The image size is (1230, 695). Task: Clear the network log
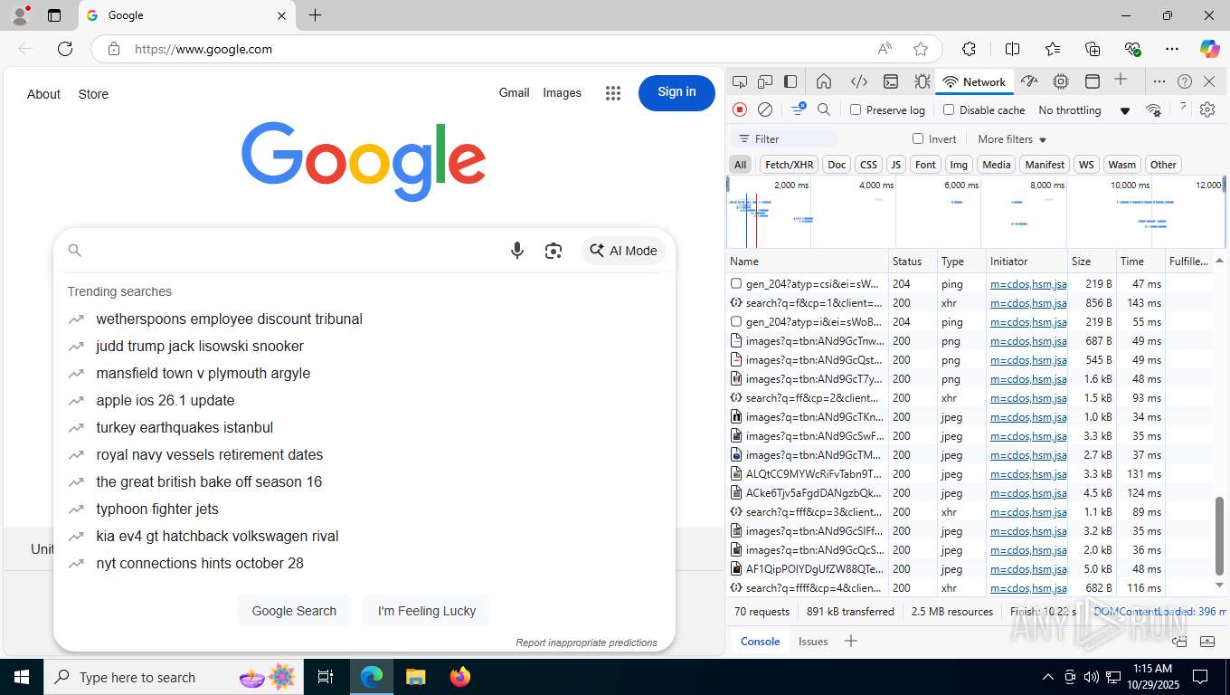tap(765, 109)
